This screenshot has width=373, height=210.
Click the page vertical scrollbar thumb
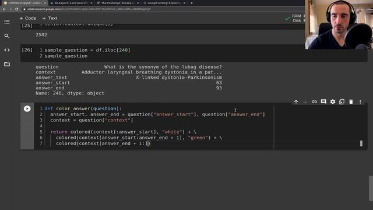tap(371, 188)
